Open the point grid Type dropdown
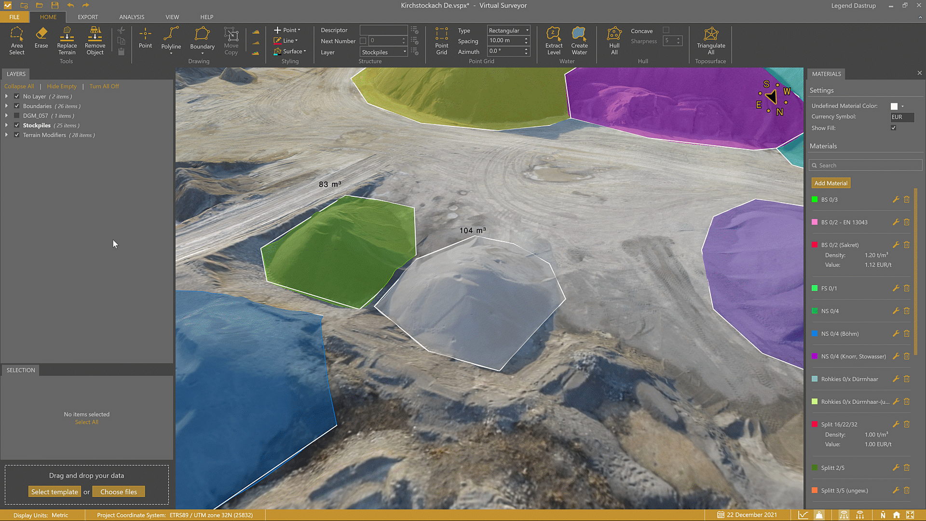The image size is (926, 521). [x=508, y=30]
